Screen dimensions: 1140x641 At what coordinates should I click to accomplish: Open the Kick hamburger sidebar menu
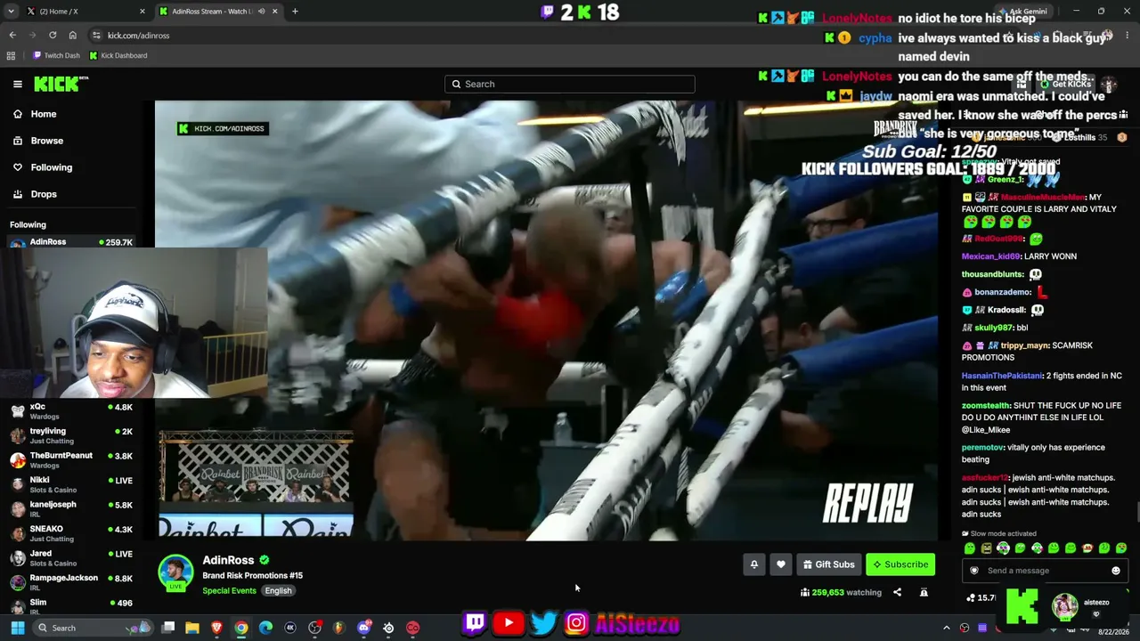pos(17,84)
